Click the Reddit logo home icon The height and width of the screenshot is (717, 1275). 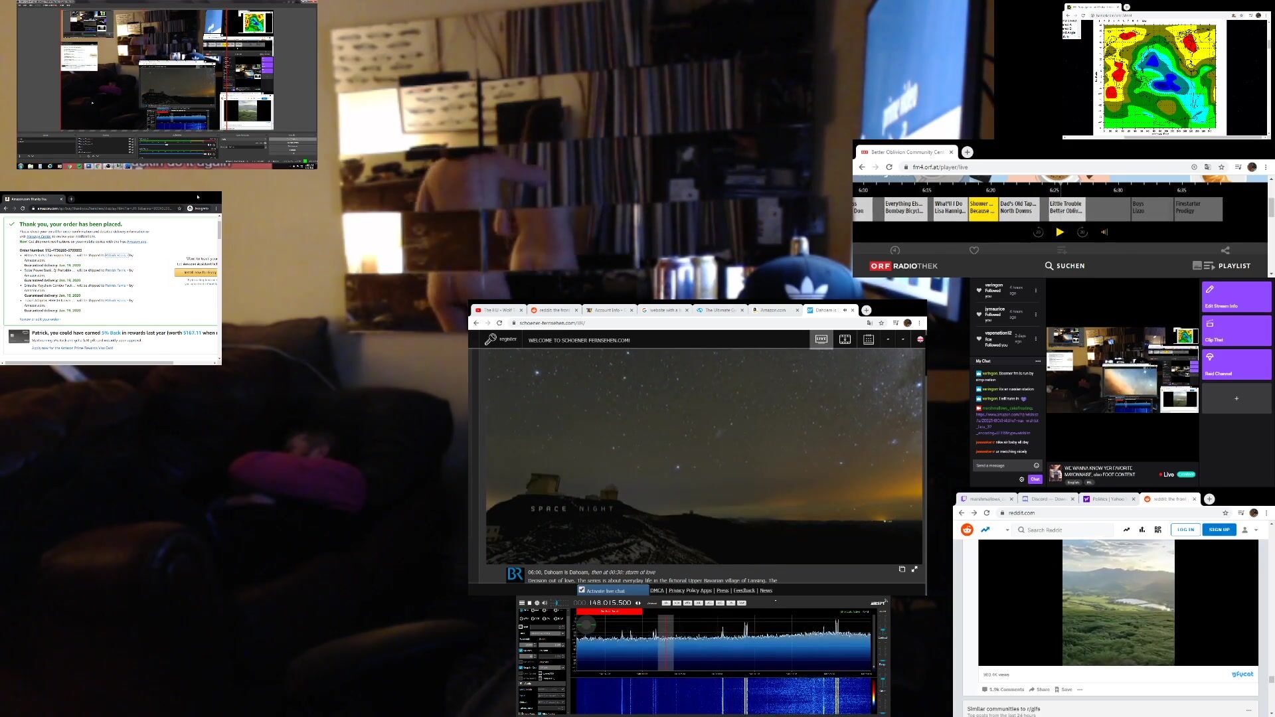coord(967,530)
